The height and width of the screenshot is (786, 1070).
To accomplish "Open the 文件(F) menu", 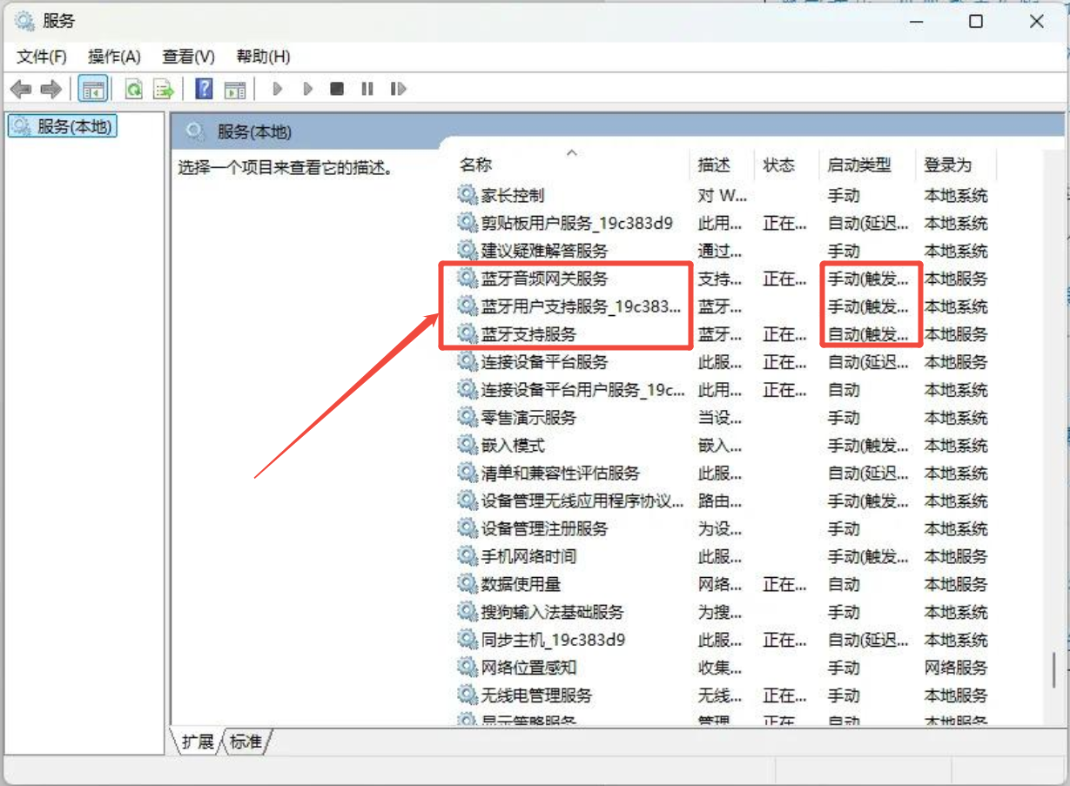I will (x=42, y=57).
